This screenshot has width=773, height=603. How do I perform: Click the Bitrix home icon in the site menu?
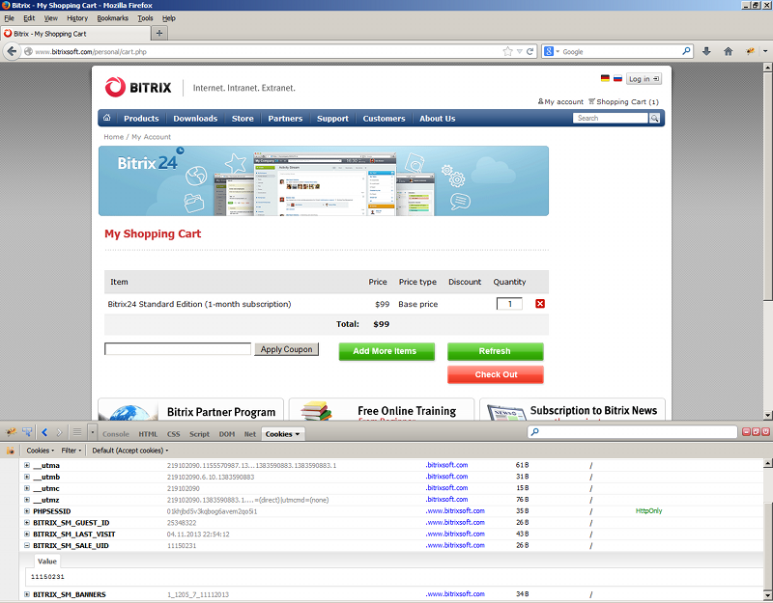(x=107, y=118)
